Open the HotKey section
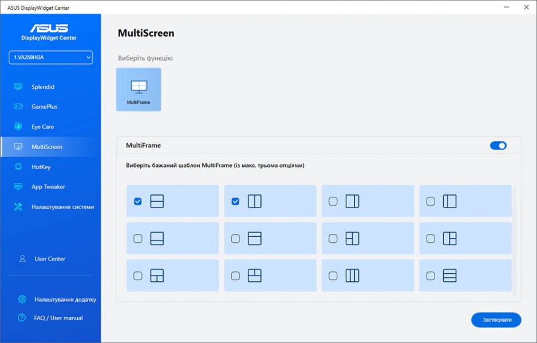Image resolution: width=537 pixels, height=343 pixels. 51,167
